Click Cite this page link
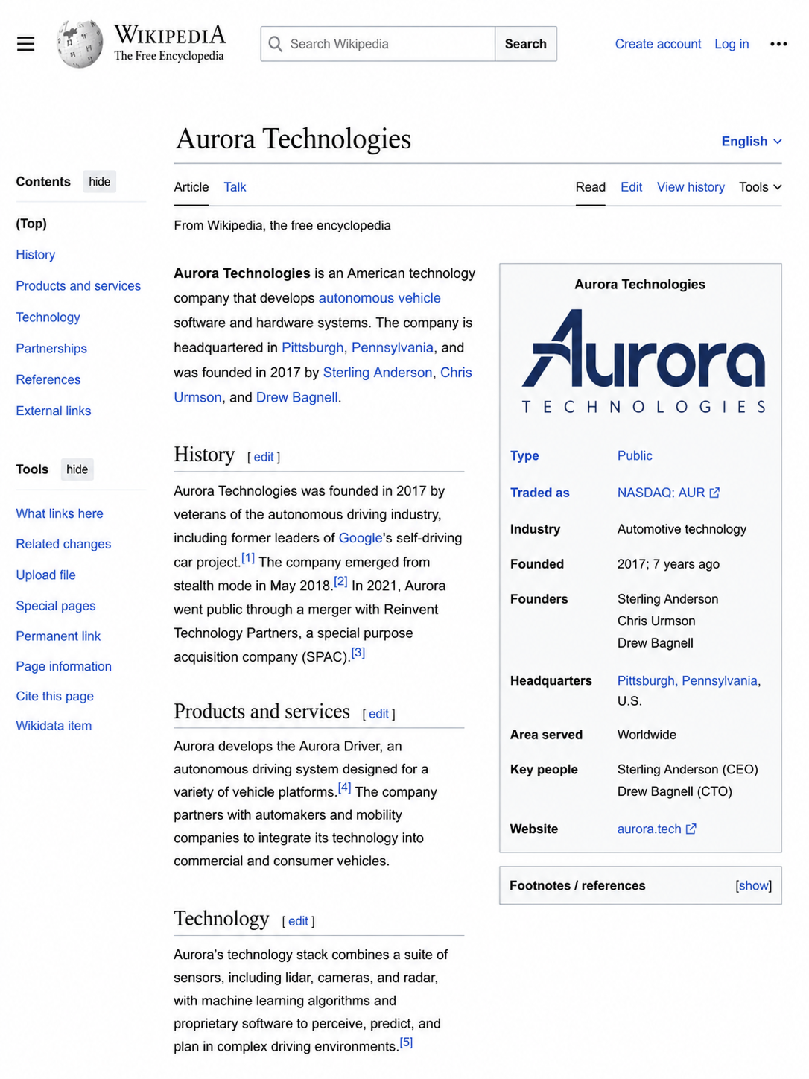This screenshot has height=1079, width=809. 55,696
